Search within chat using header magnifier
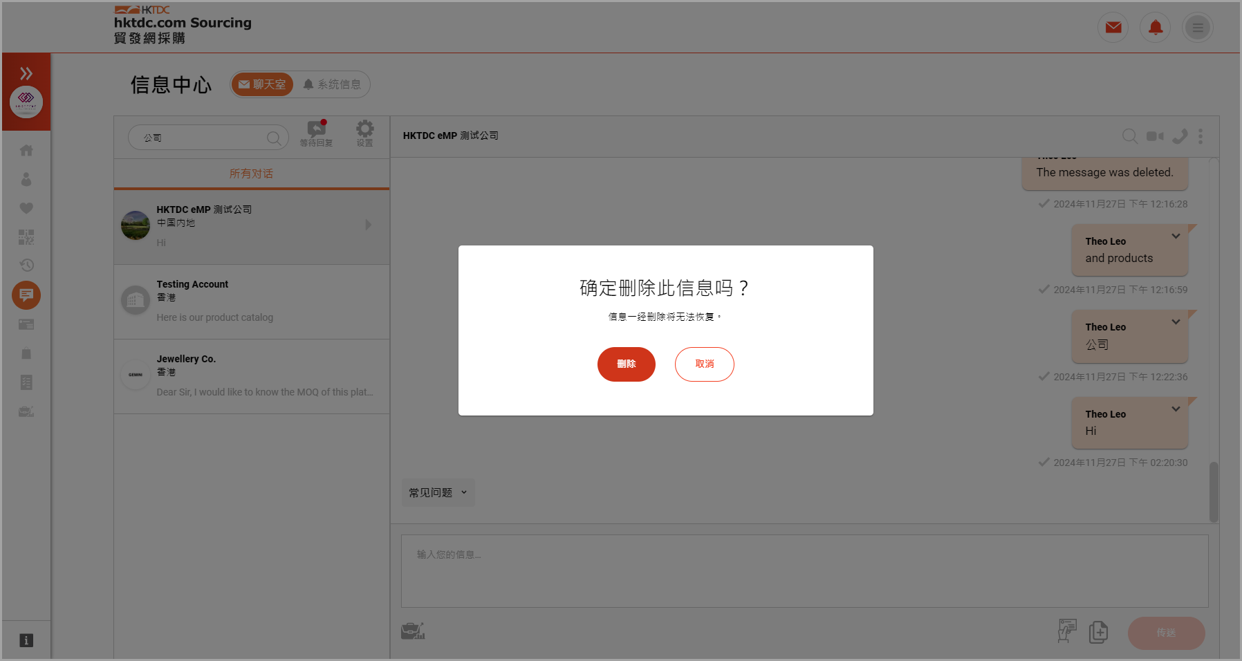1242x661 pixels. point(1130,136)
